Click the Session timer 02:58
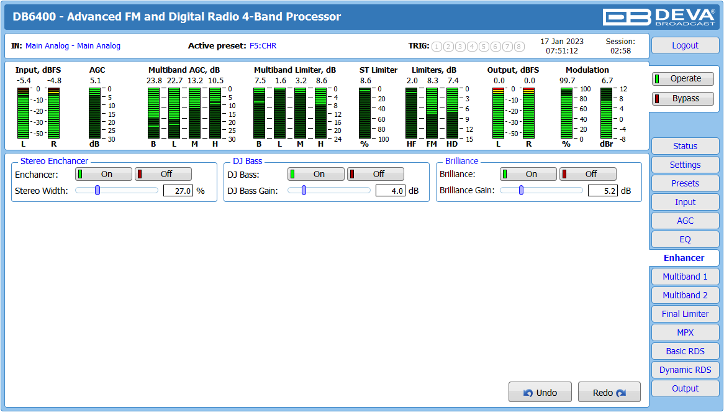 pyautogui.click(x=620, y=51)
